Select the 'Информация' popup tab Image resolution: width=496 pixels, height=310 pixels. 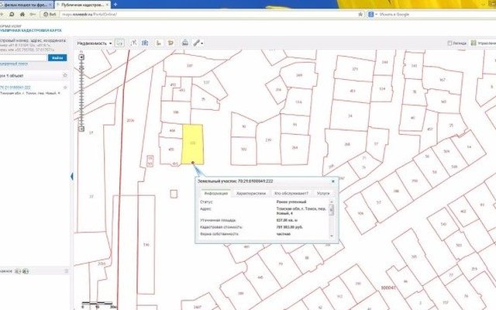point(216,193)
